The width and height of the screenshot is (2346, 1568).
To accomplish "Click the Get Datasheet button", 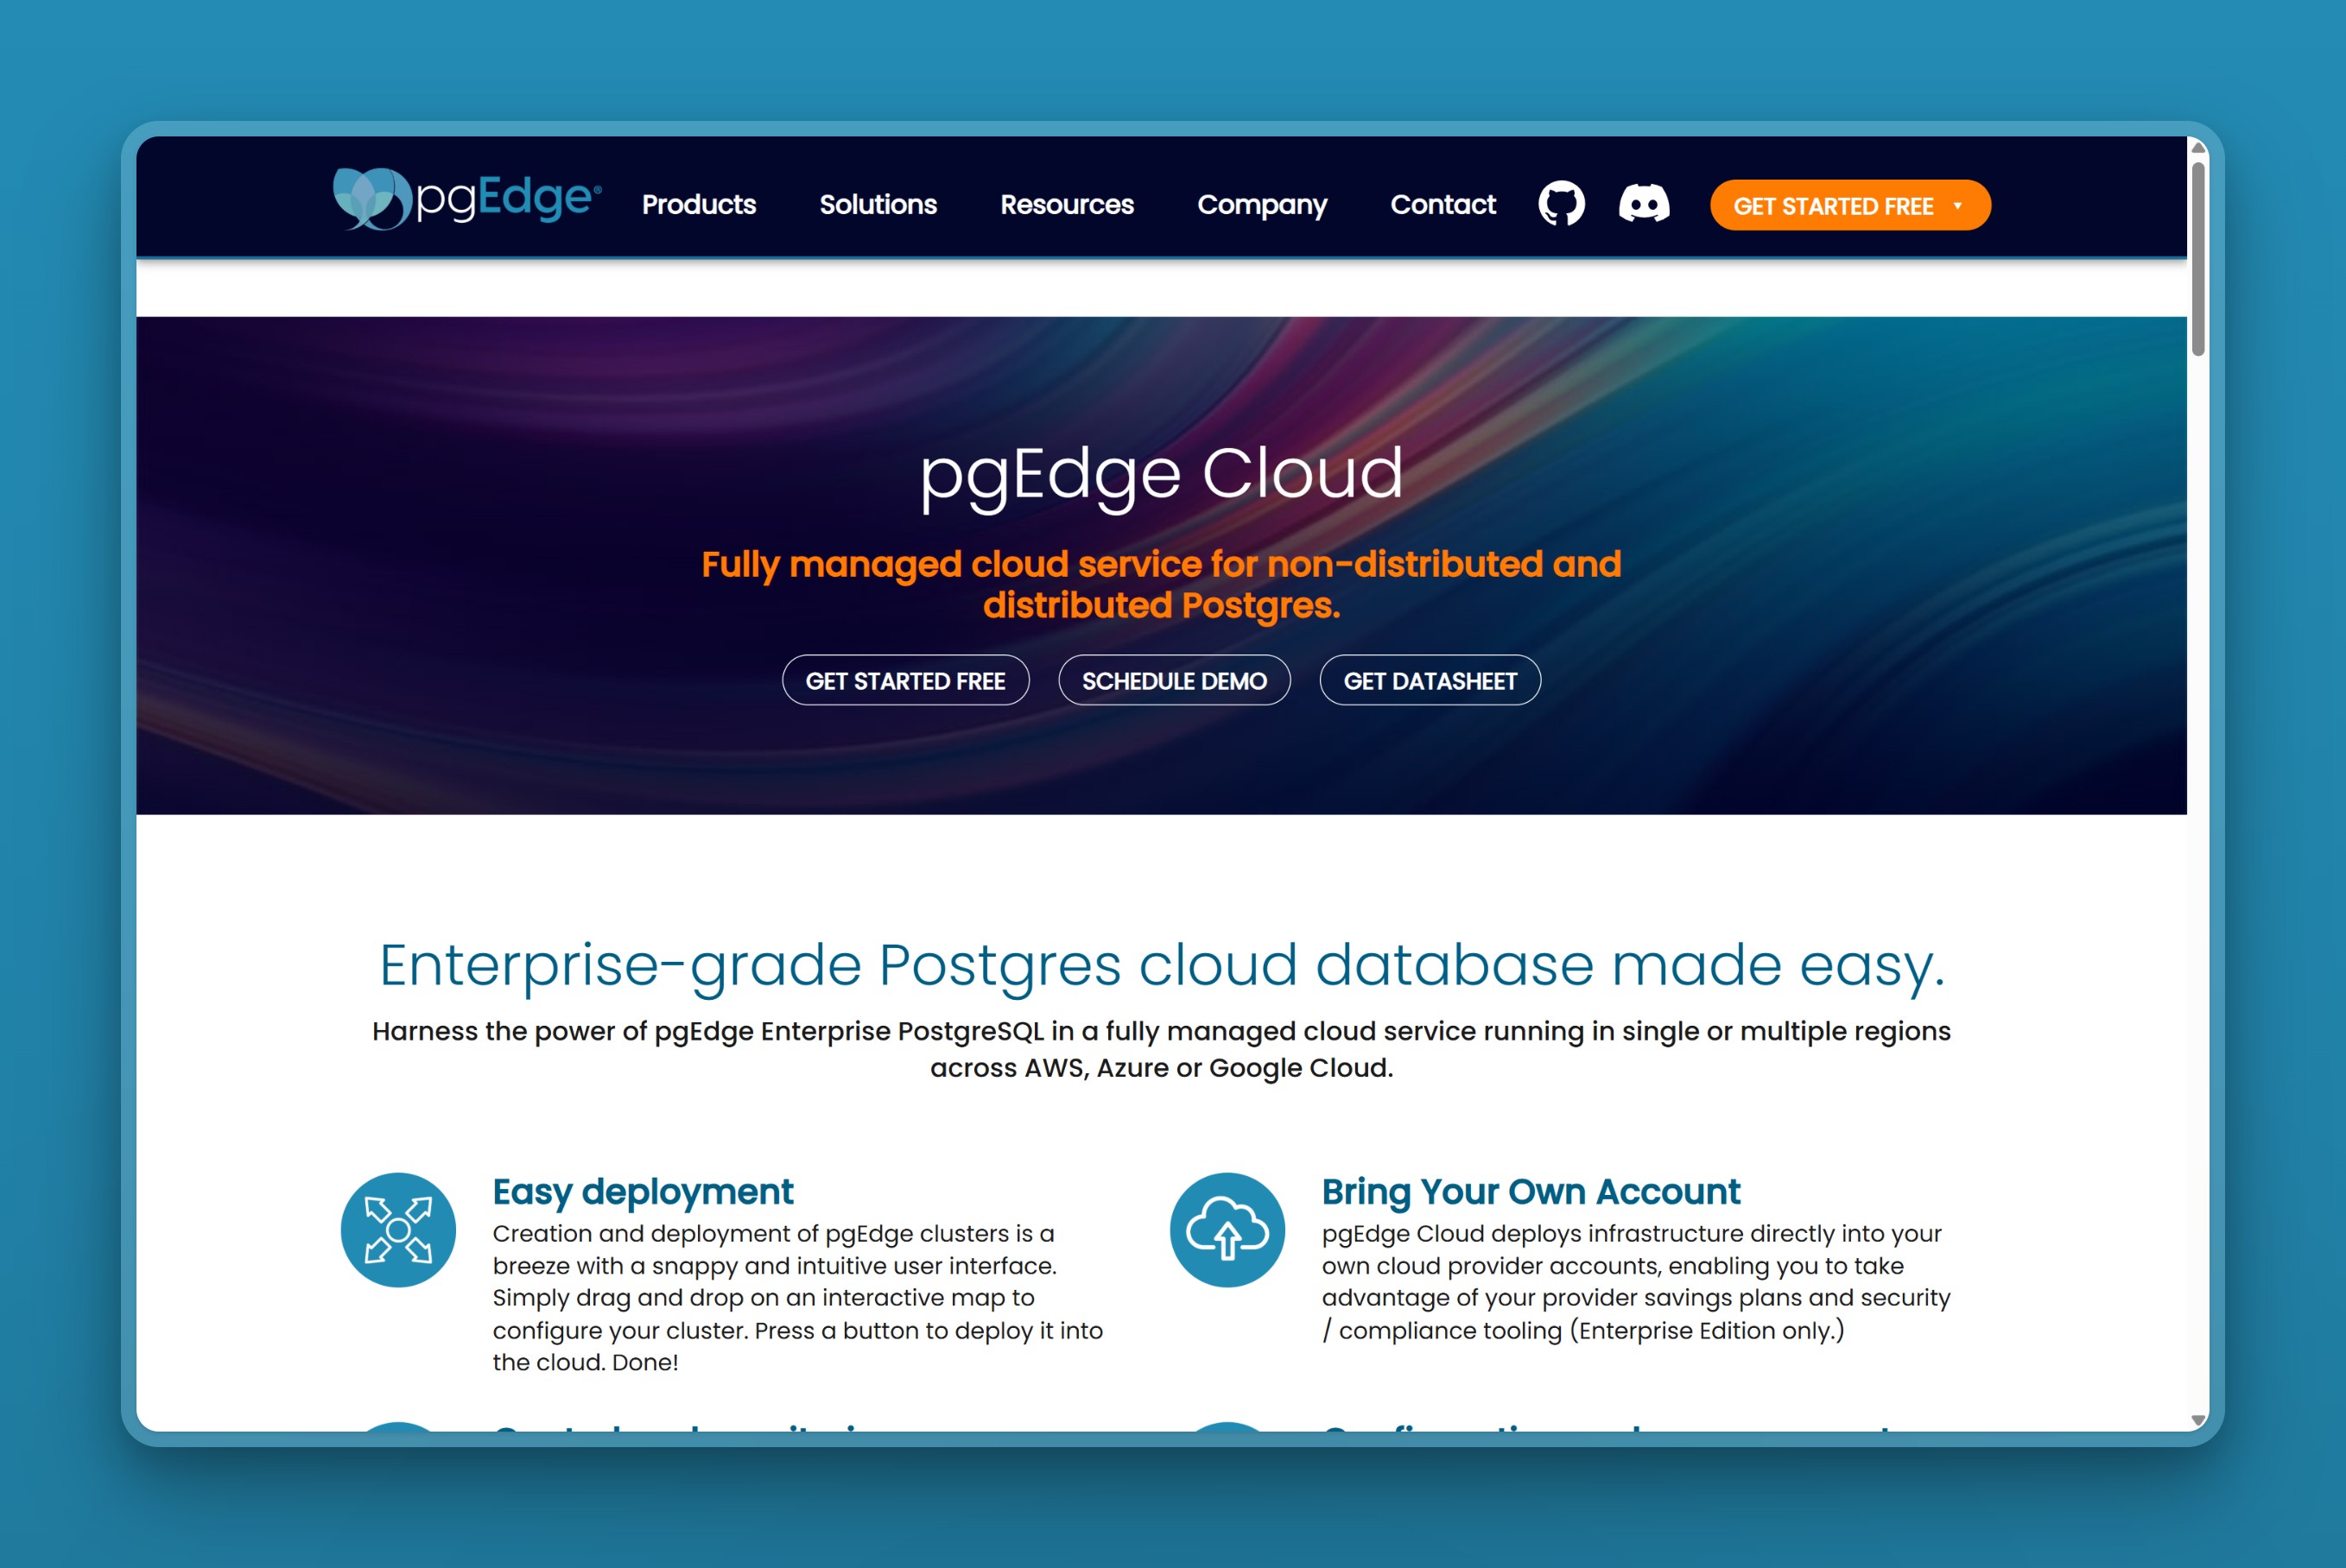I will pyautogui.click(x=1430, y=681).
